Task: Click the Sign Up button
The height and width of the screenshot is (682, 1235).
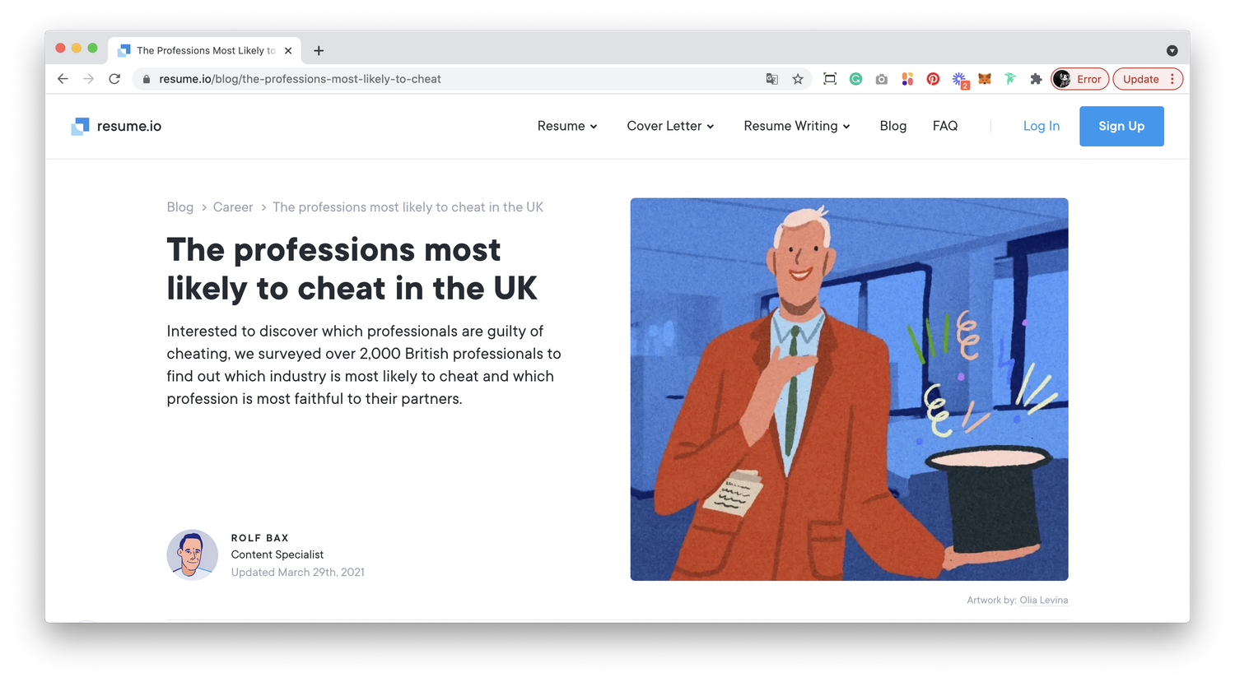Action: (x=1121, y=126)
